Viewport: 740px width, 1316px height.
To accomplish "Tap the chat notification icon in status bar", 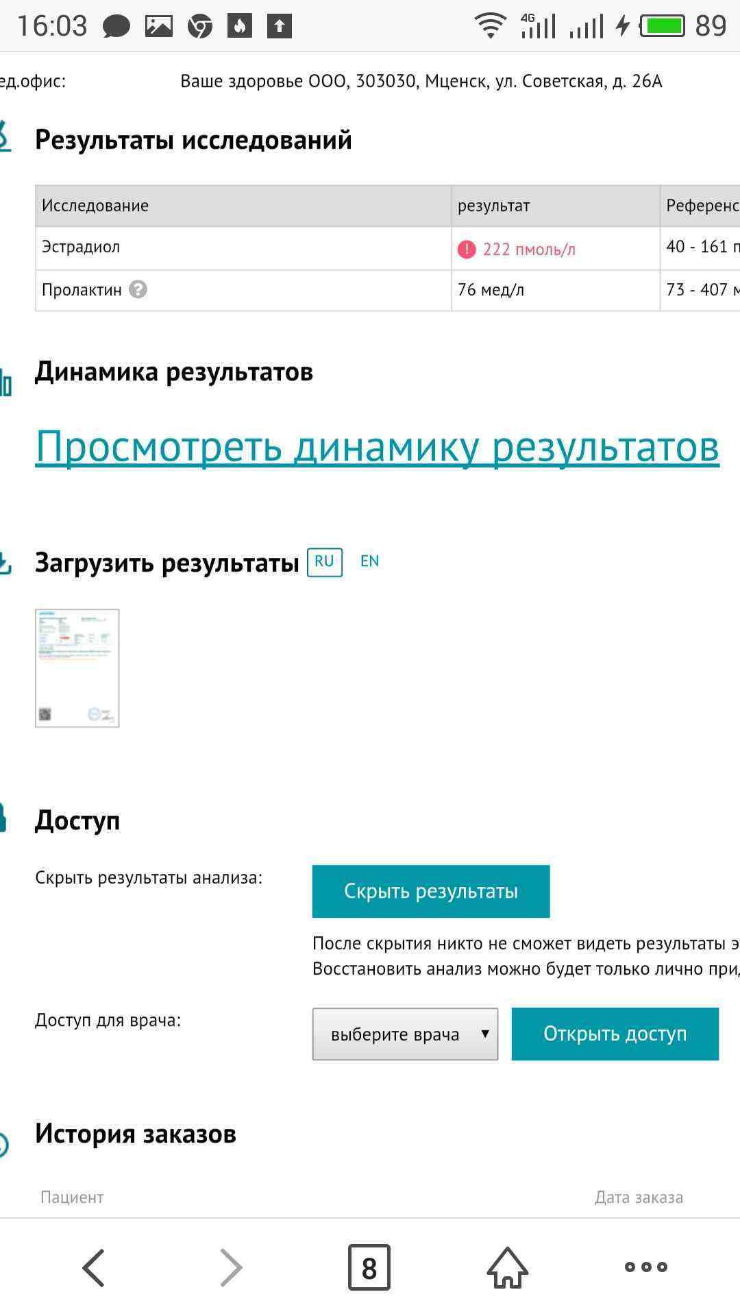I will 116,27.
